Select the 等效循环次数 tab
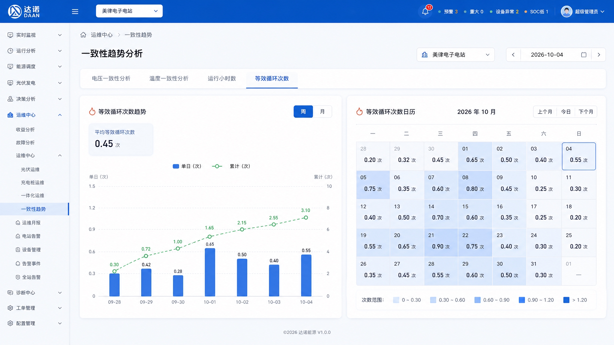 (x=272, y=78)
